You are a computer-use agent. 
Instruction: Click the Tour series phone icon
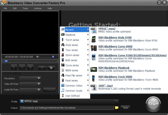point(63,50)
